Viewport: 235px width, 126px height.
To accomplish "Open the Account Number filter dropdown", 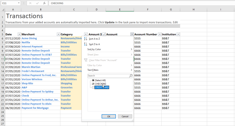I will (x=160, y=34).
